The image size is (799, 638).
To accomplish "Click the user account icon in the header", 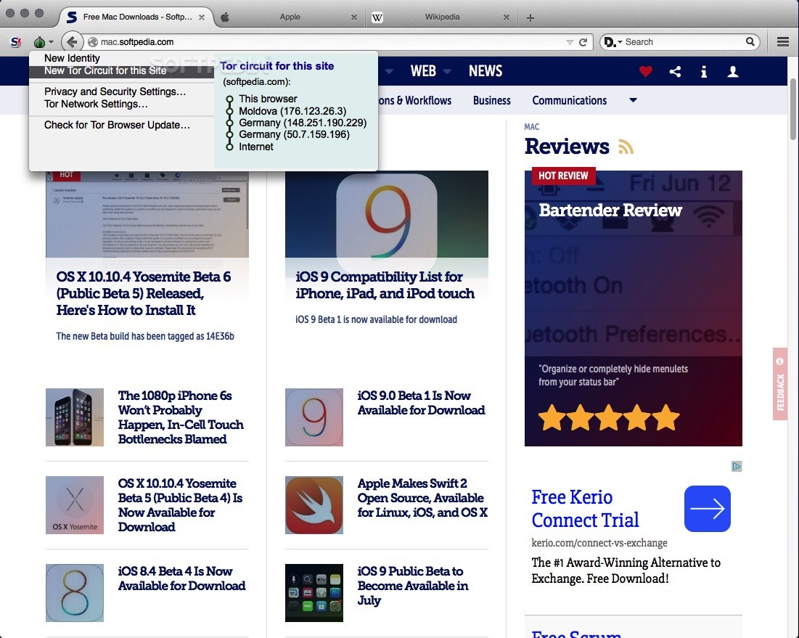I will pyautogui.click(x=733, y=71).
